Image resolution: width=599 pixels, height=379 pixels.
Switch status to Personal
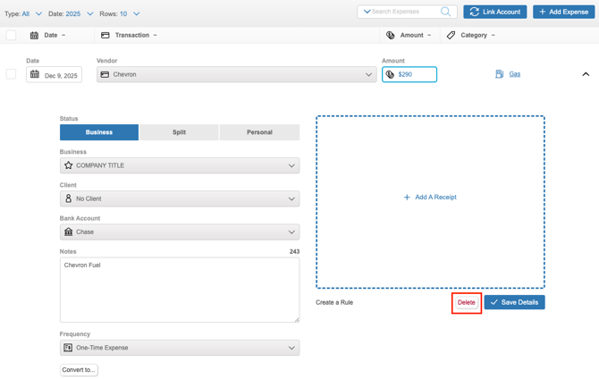(x=259, y=132)
